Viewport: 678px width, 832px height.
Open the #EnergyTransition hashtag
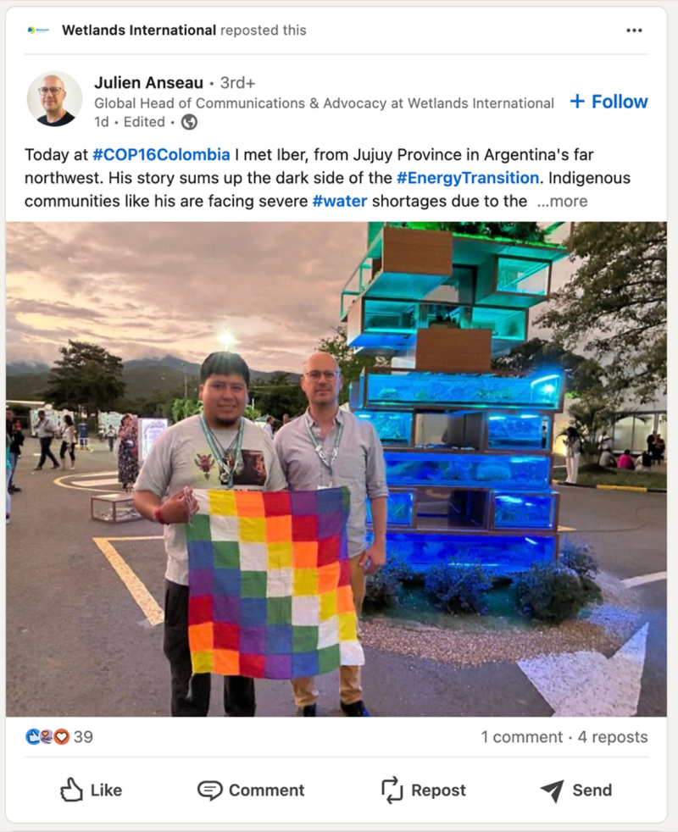tap(468, 178)
